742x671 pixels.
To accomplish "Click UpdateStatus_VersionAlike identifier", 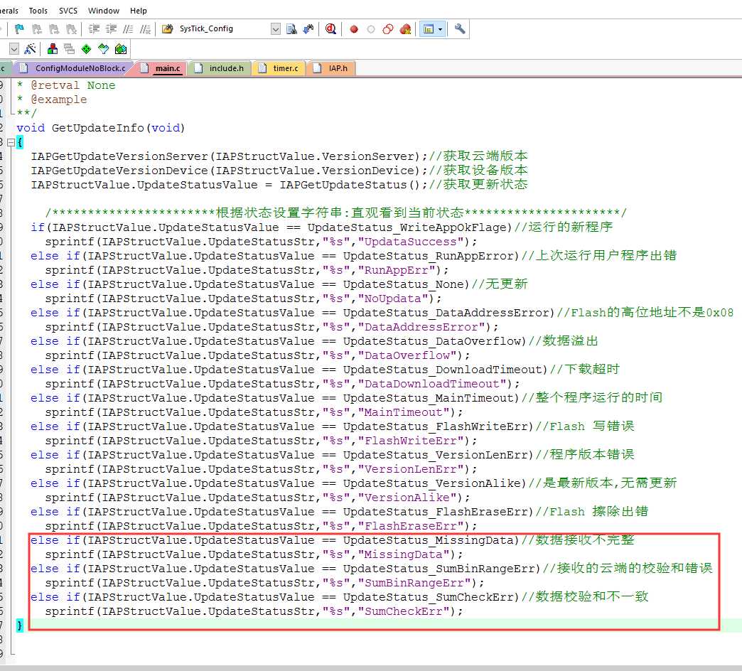I will [x=431, y=483].
